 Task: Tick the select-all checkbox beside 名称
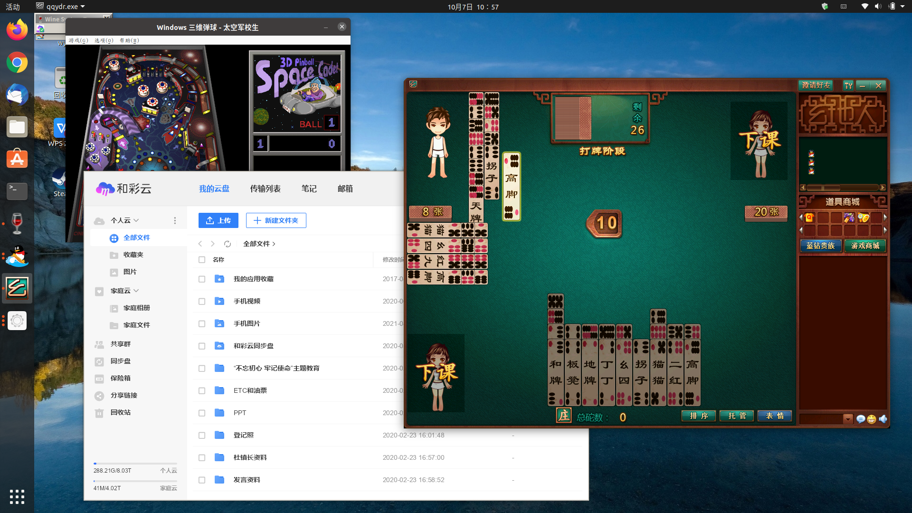tap(202, 260)
